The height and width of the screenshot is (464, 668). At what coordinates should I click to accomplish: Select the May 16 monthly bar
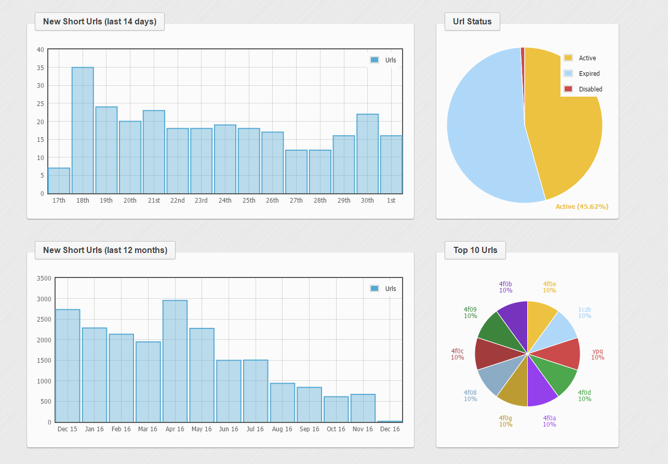coord(202,375)
